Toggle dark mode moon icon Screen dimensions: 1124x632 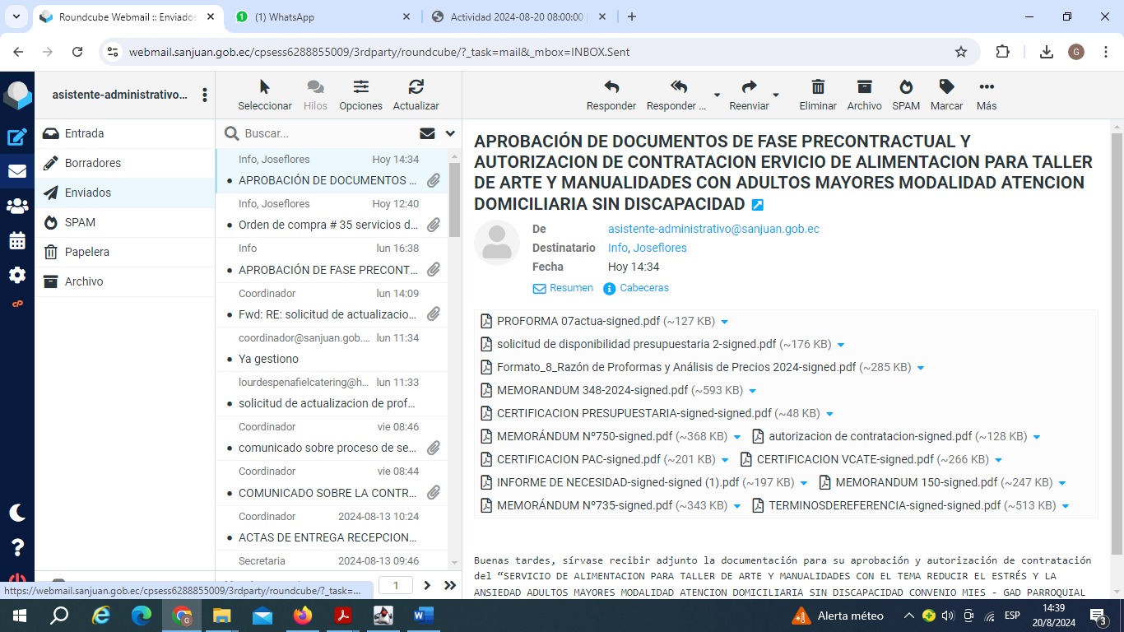tap(16, 513)
